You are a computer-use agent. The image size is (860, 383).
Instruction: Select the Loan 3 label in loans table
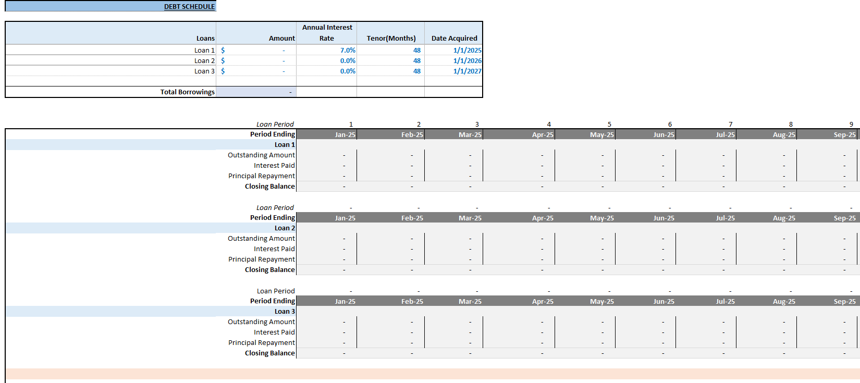pyautogui.click(x=110, y=71)
